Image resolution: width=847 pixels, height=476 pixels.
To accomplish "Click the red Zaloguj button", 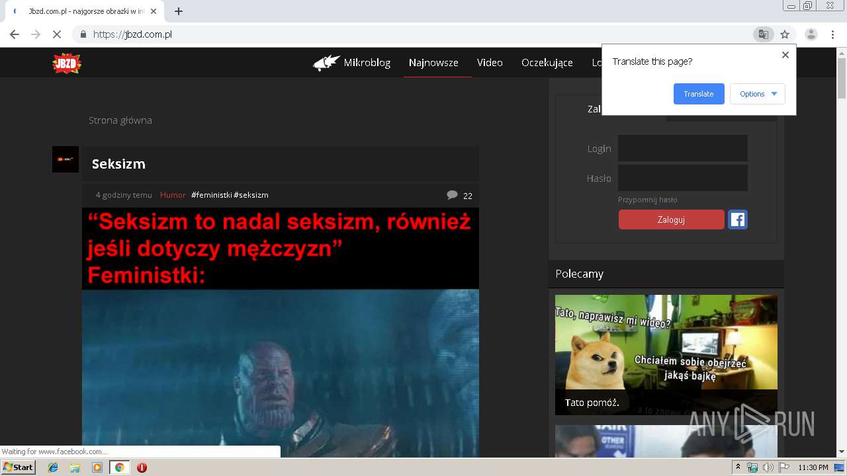I will pyautogui.click(x=672, y=219).
